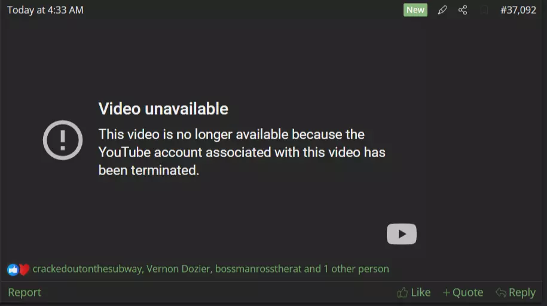Click the thumbs-up icon beside Like
This screenshot has height=306, width=547.
click(x=402, y=292)
